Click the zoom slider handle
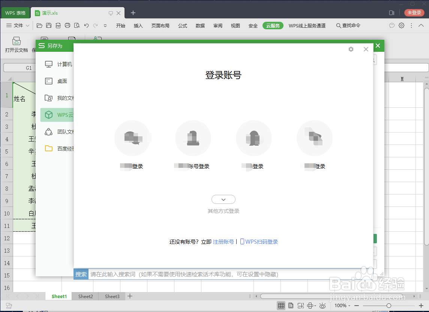This screenshot has width=429, height=312. pos(389,305)
